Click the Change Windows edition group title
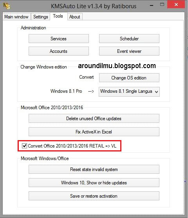The width and height of the screenshot is (188, 218). (43, 67)
